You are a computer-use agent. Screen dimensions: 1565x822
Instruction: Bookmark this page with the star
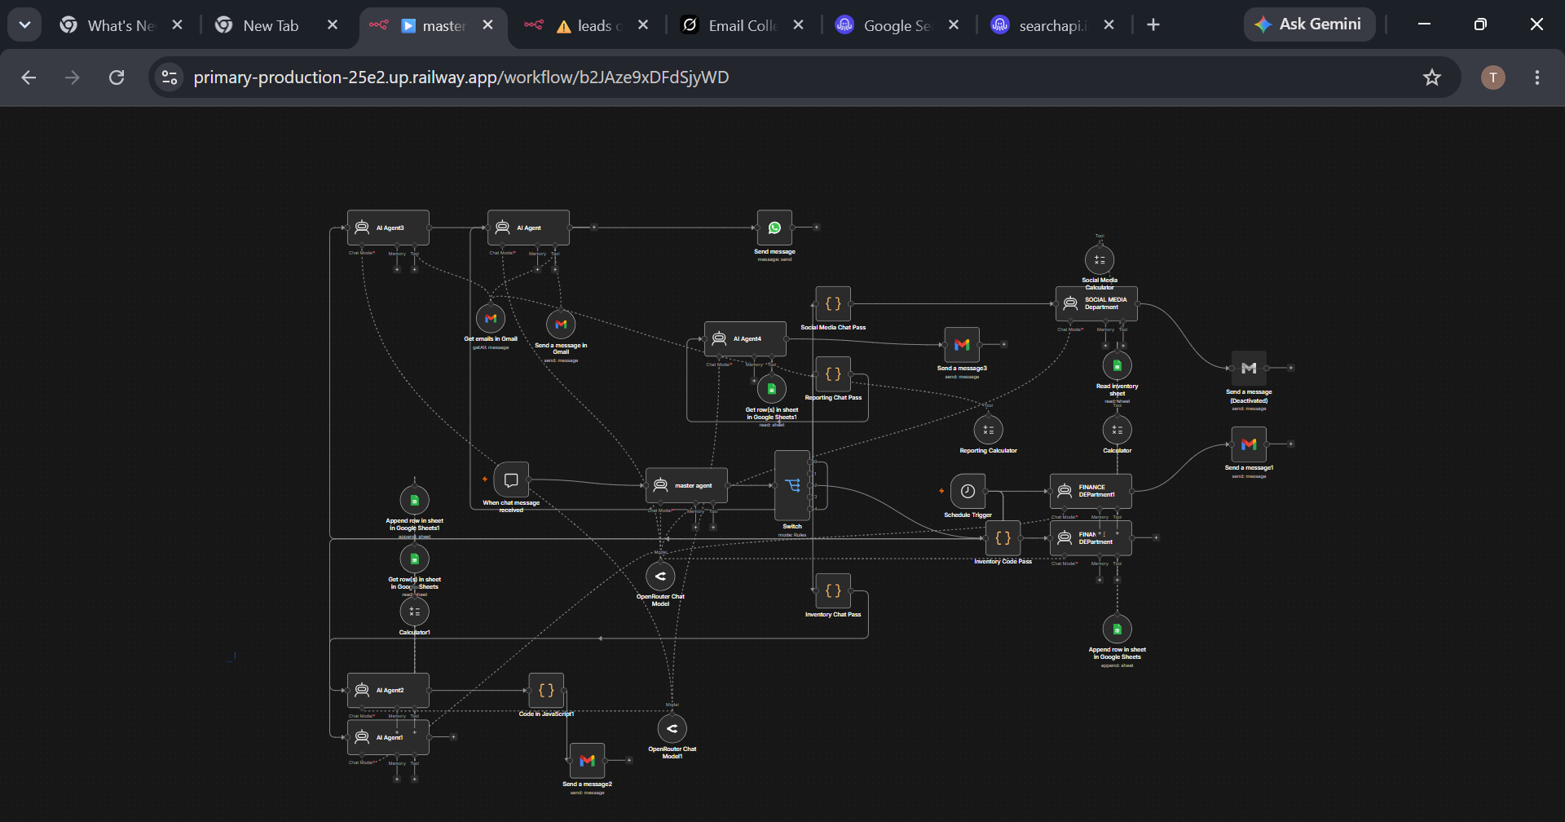pos(1431,77)
